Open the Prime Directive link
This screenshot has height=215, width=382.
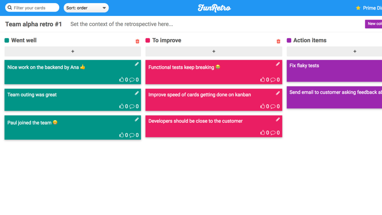point(372,8)
